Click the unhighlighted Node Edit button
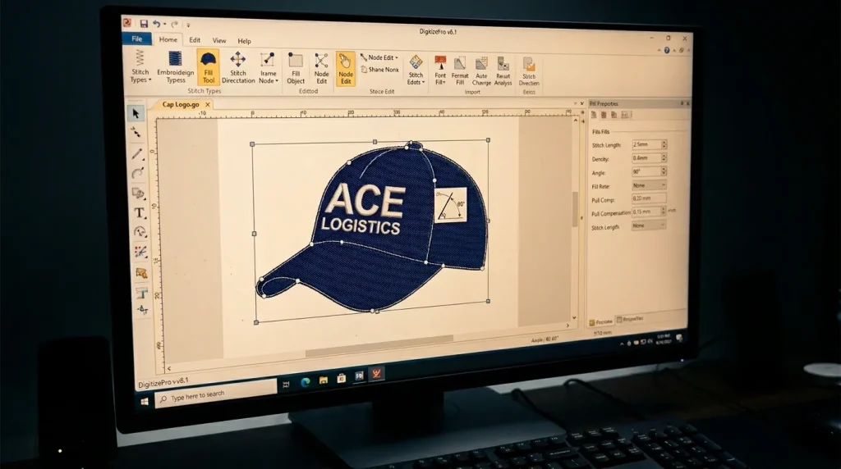The width and height of the screenshot is (841, 469). (321, 69)
